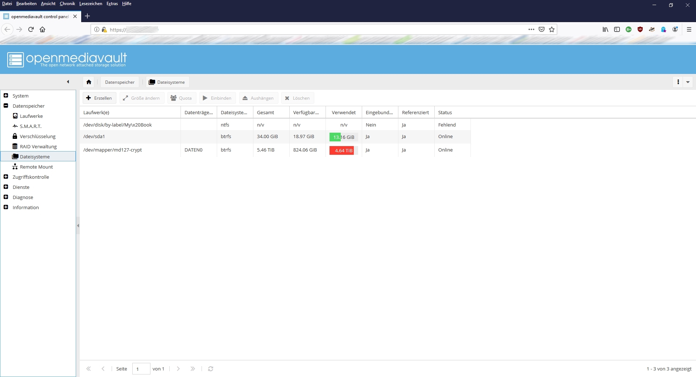The image size is (696, 377).
Task: Click the Aushängen button
Action: point(258,98)
